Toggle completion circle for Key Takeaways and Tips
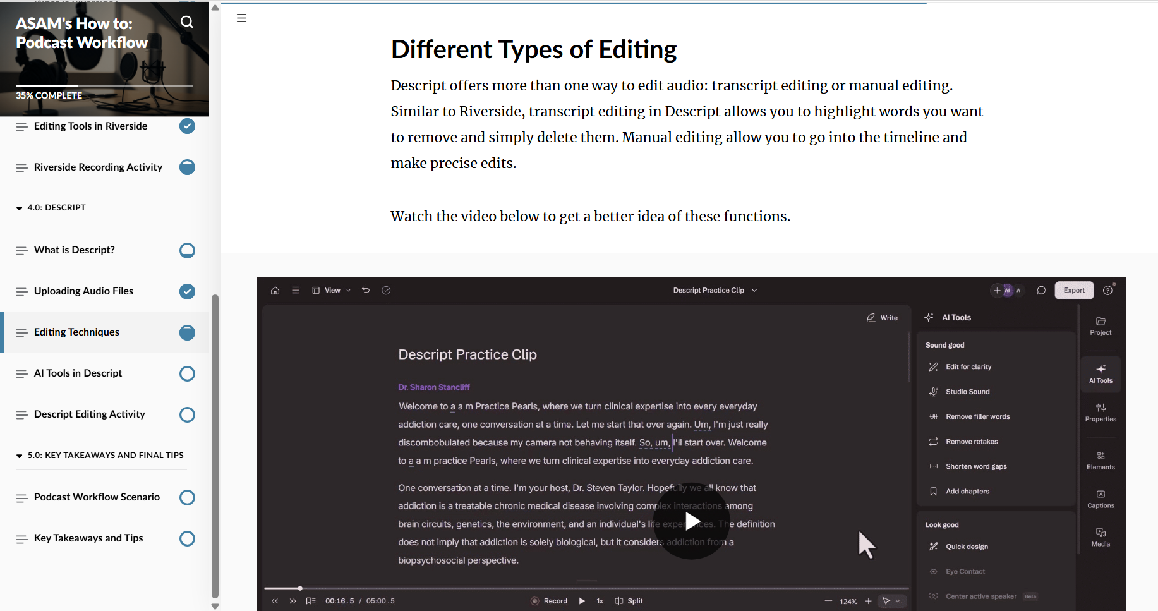Image resolution: width=1158 pixels, height=611 pixels. pyautogui.click(x=187, y=538)
